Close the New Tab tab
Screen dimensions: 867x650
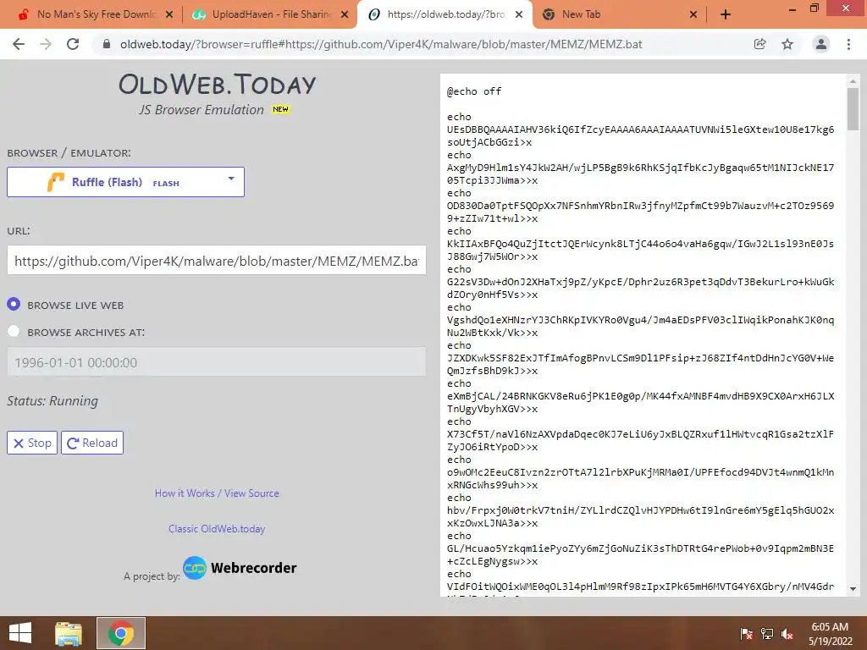click(x=693, y=15)
